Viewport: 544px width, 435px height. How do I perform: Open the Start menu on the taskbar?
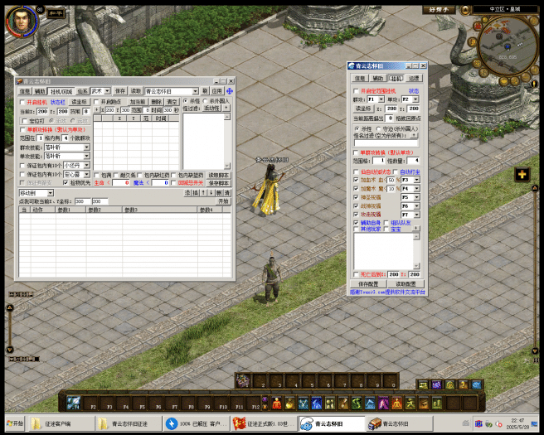(x=14, y=423)
